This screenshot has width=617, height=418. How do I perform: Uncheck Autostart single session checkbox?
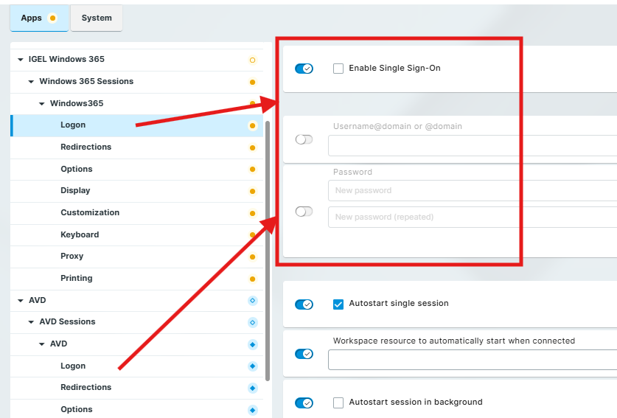[338, 304]
